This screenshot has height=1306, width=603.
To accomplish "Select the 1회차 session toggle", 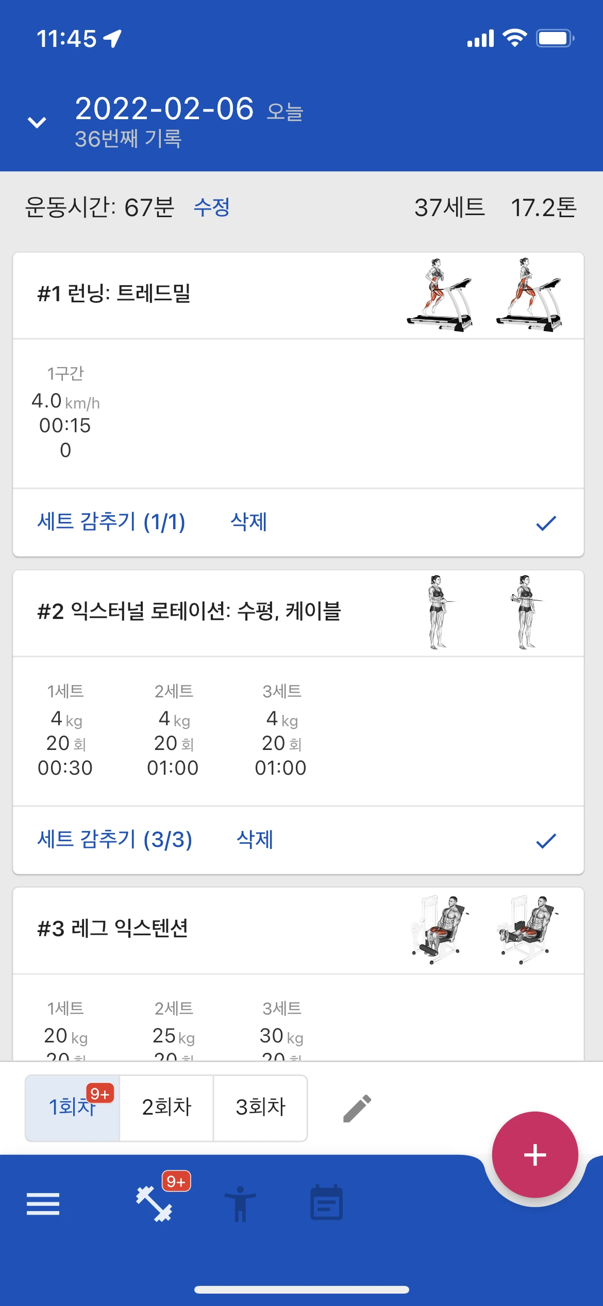I will pos(73,1107).
